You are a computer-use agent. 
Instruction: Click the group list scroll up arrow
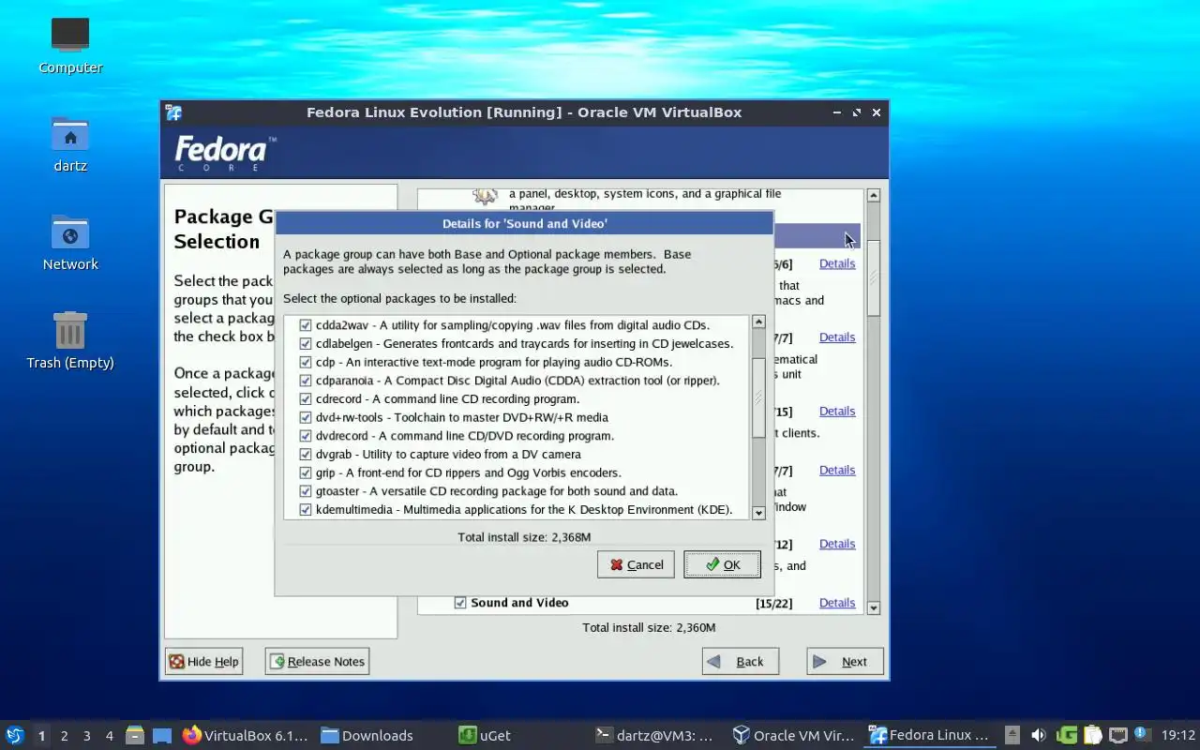(x=874, y=196)
